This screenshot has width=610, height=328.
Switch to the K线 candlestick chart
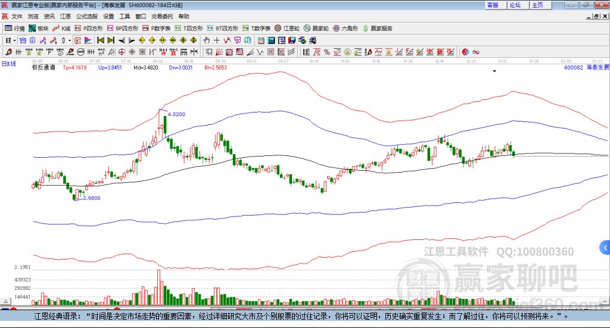pos(61,29)
